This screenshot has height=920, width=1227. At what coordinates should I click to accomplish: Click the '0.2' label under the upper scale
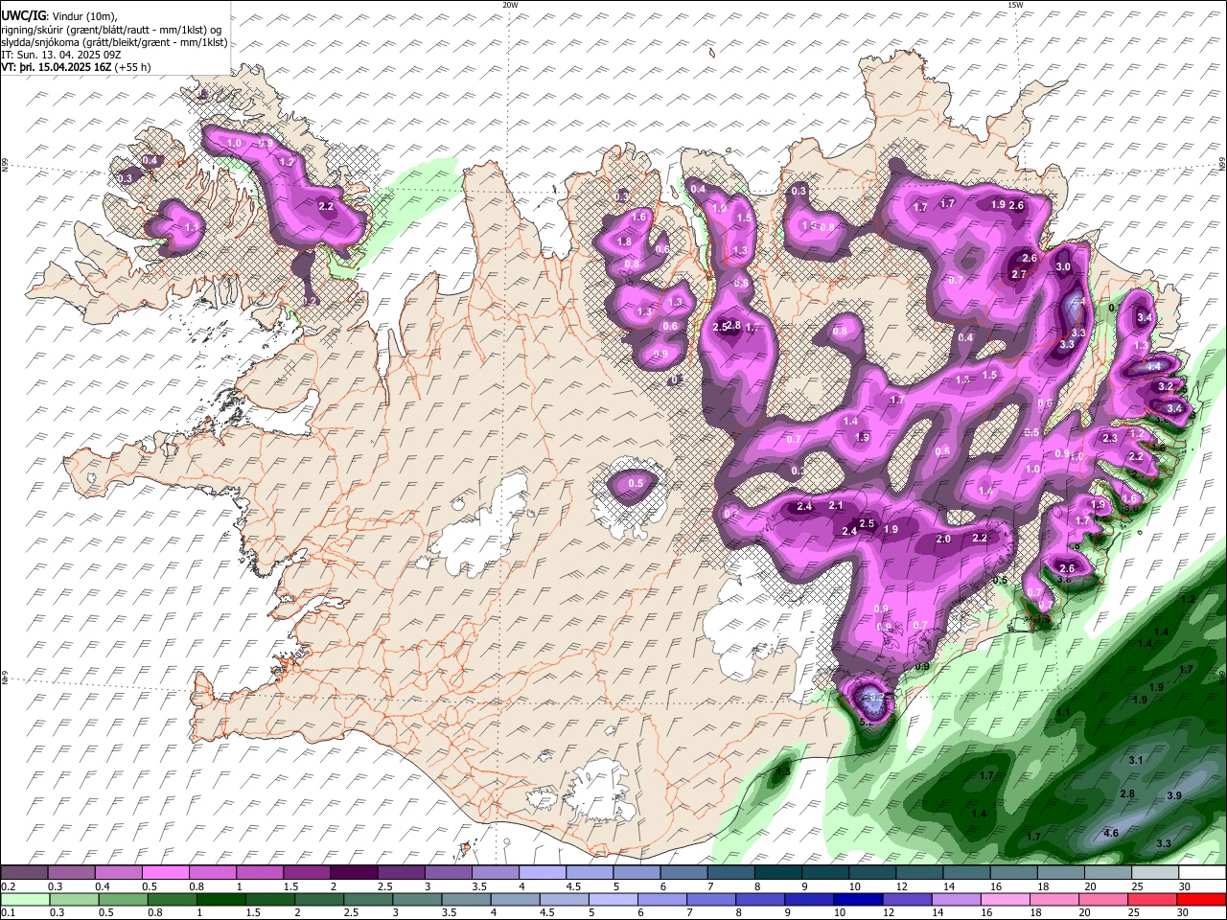point(8,886)
